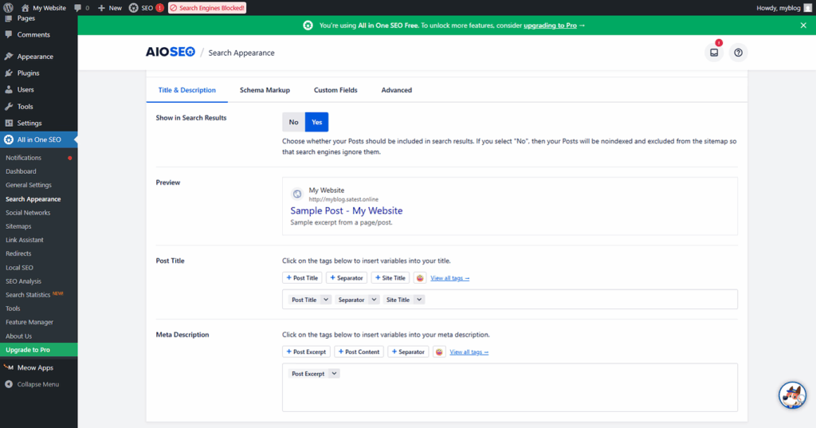Open the AIOSEO mascot help widget
816x428 pixels.
(792, 395)
